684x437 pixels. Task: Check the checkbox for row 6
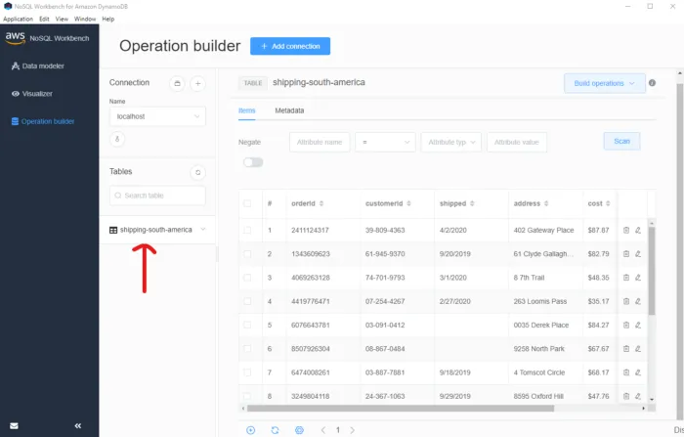247,348
